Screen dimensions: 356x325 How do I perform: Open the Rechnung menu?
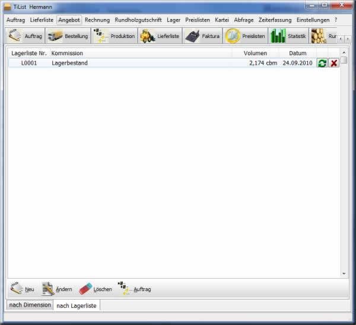tap(97, 20)
